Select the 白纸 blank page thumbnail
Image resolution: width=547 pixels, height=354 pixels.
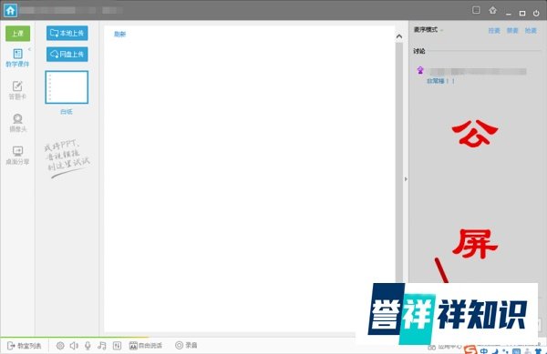[x=67, y=87]
